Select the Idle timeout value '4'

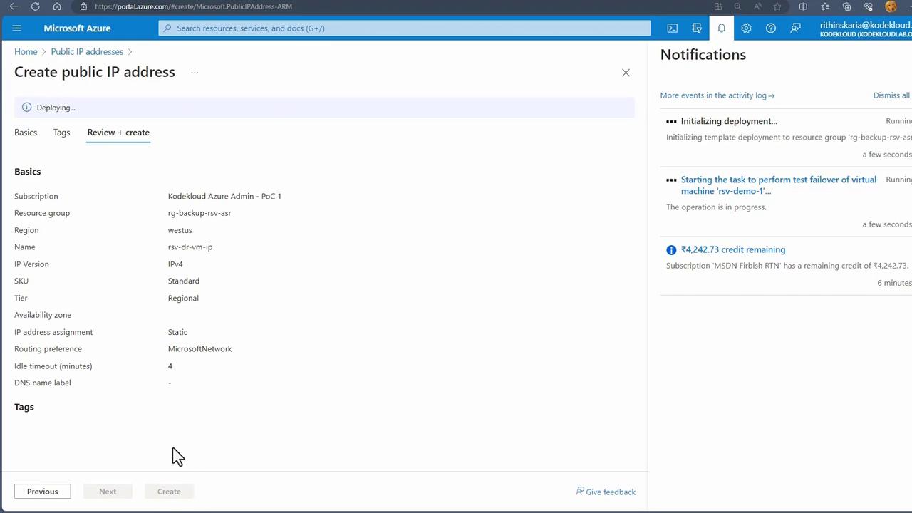[x=170, y=366]
